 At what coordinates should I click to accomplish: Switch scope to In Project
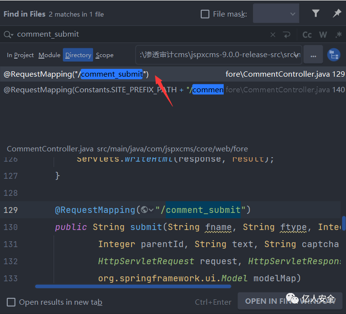pyautogui.click(x=20, y=55)
